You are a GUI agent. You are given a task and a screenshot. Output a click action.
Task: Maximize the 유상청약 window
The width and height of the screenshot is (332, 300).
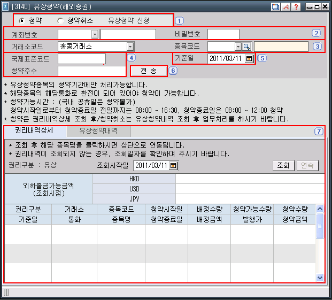(x=317, y=7)
